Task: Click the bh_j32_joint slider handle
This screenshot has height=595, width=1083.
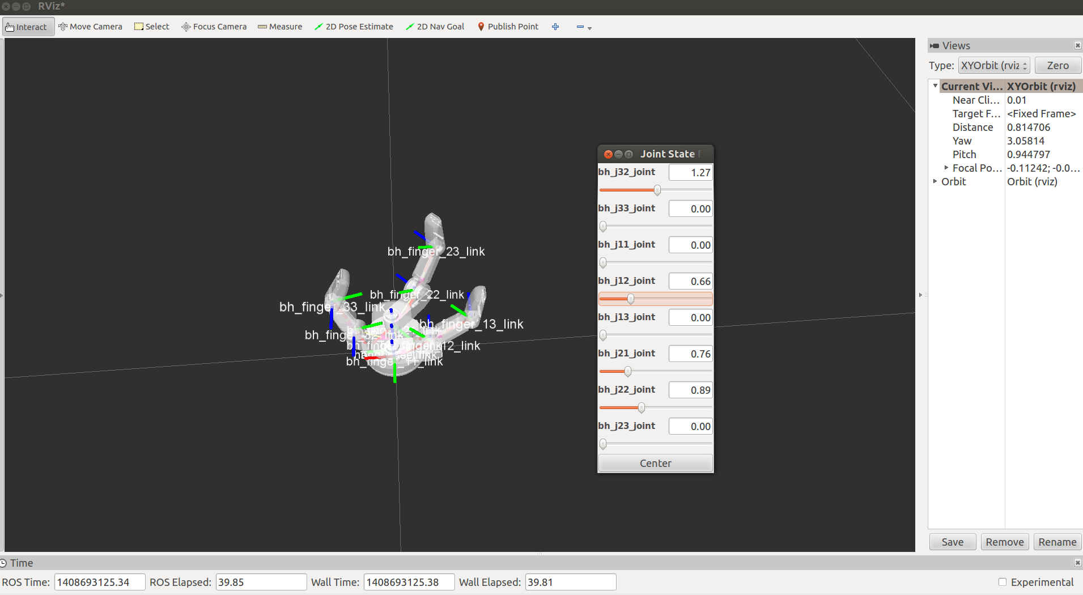Action: click(x=657, y=190)
